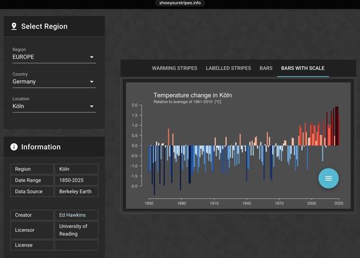Image resolution: width=360 pixels, height=258 pixels.
Task: Click the location pin icon
Action: tap(14, 27)
